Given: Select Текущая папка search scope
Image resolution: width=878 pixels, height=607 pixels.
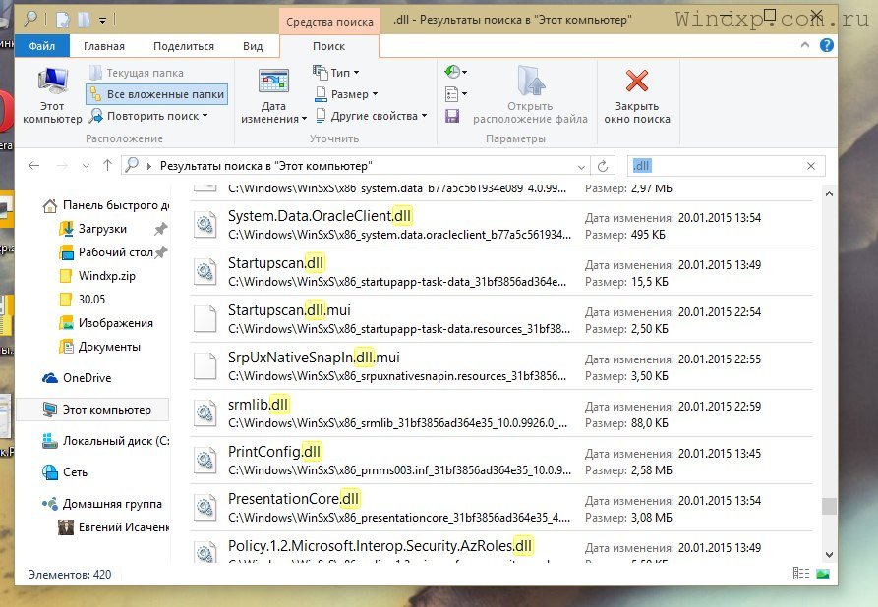Looking at the screenshot, I should click(136, 73).
